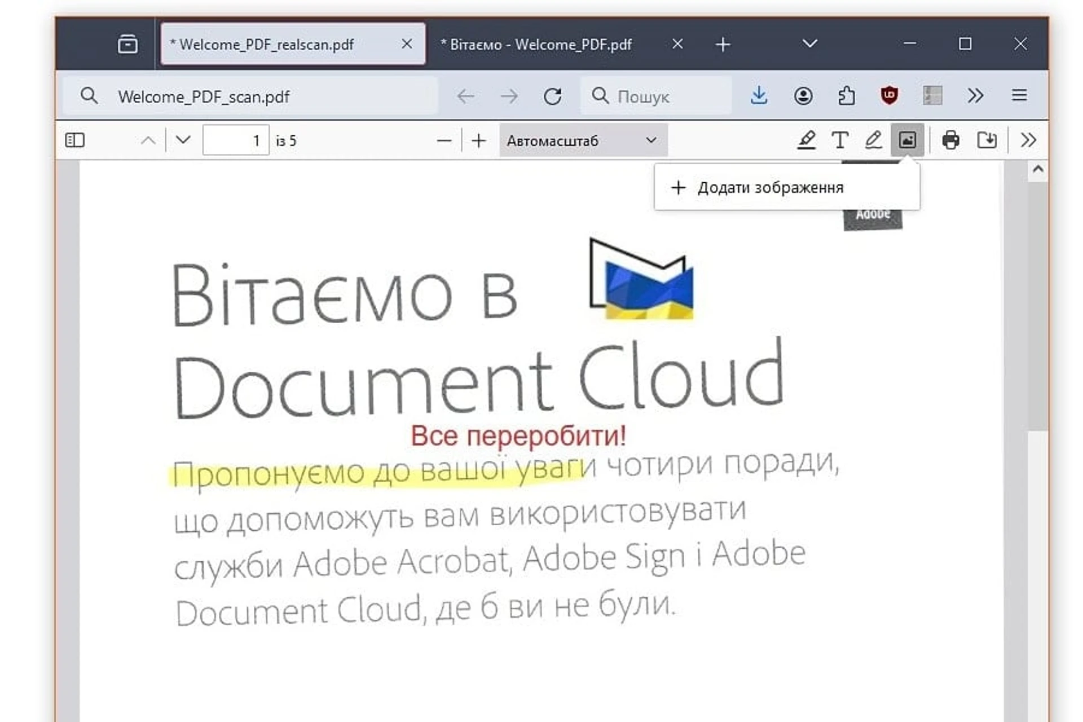Viewport: 1083px width, 722px height.
Task: Open the browser downloads panel
Action: click(x=759, y=95)
